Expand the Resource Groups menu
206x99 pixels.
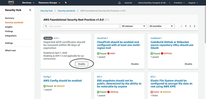[49, 3]
